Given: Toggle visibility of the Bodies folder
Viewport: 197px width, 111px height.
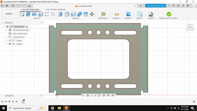Looking at the screenshot, I should [10, 44].
